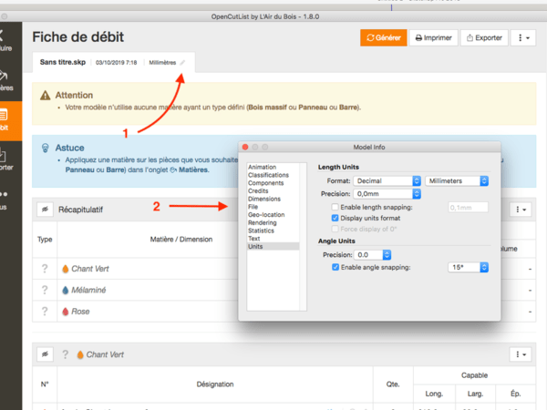
Task: Click the question mark type in Chant Vert row
Action: click(45, 269)
